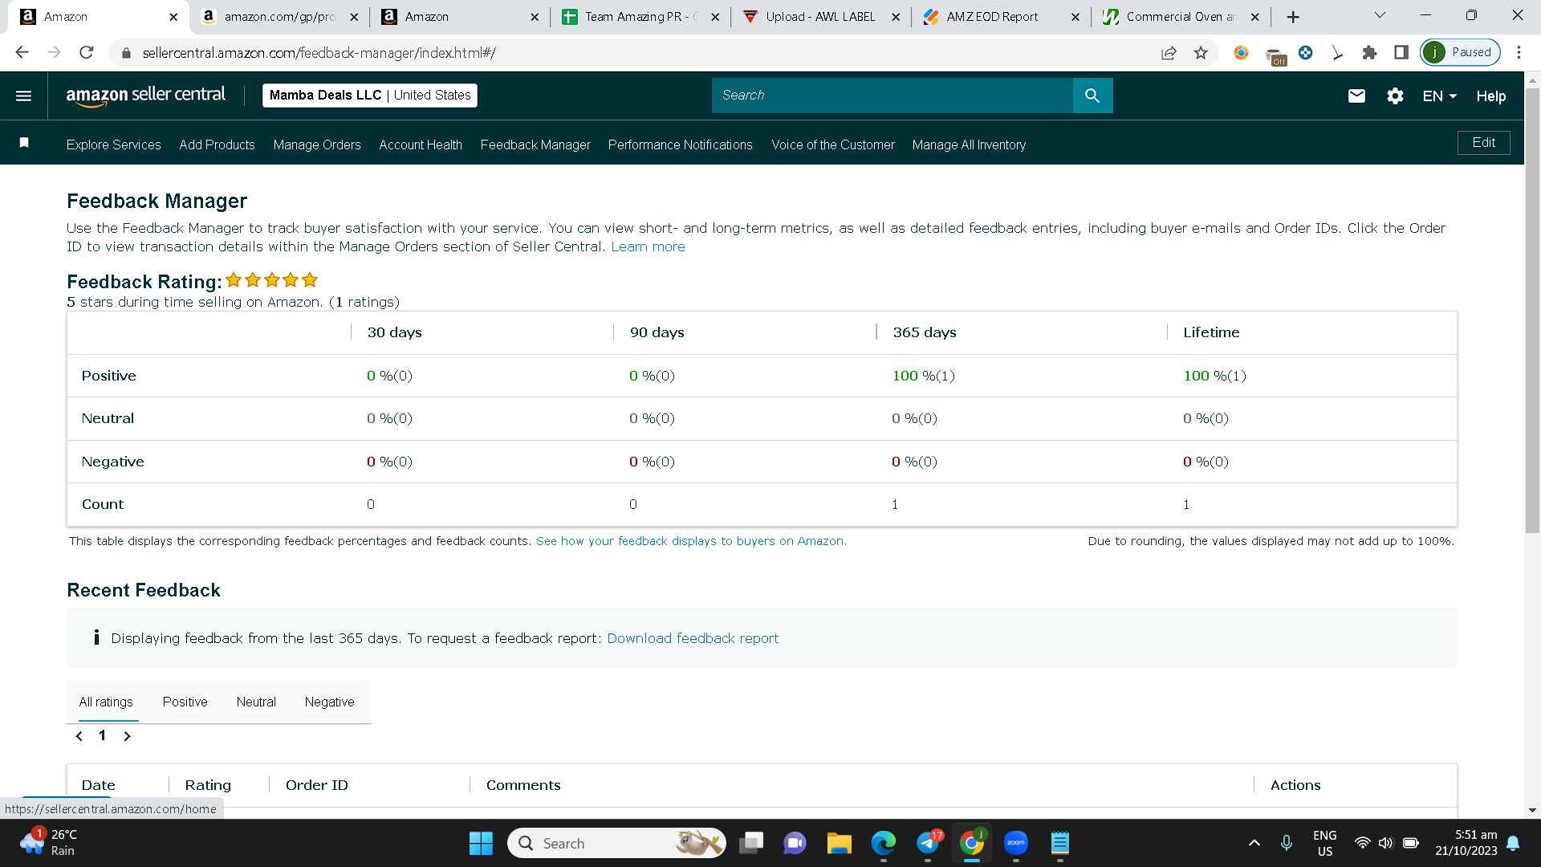Open Chrome from taskbar
1541x867 pixels.
pos(972,843)
